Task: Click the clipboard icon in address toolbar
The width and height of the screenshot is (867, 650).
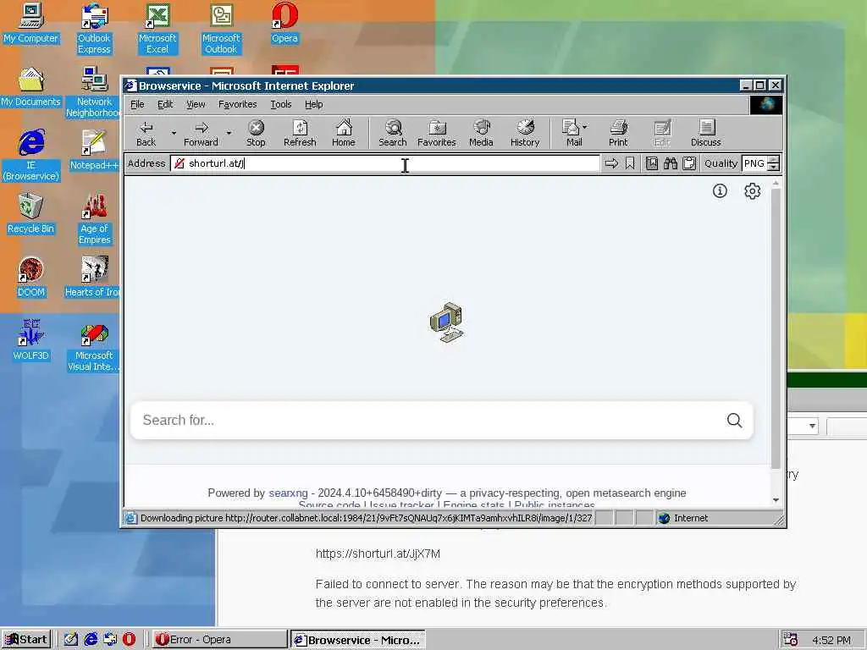Action: [x=689, y=163]
